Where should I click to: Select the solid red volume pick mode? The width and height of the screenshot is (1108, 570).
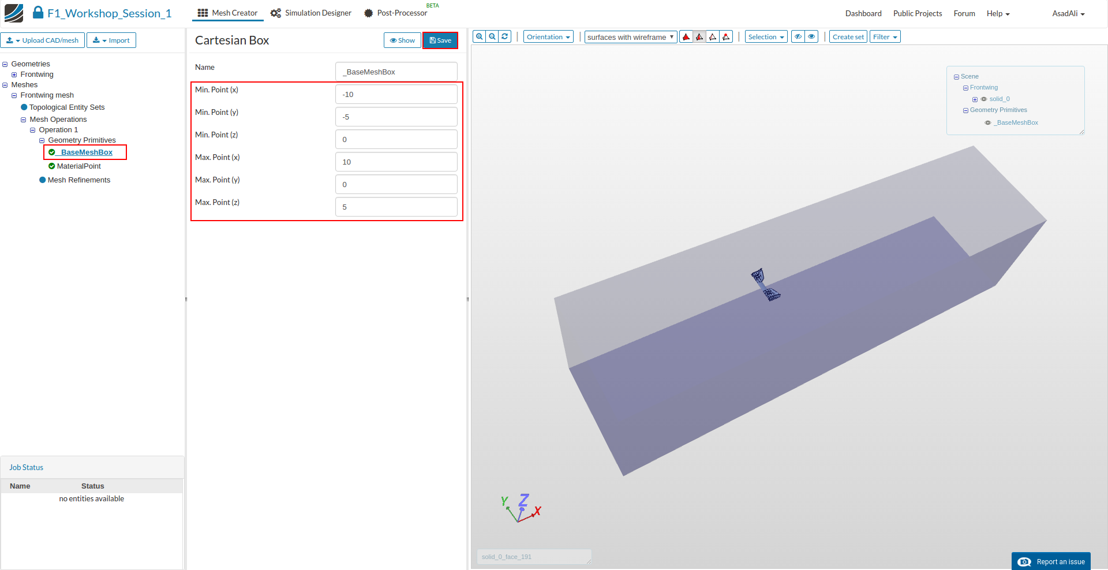(686, 37)
